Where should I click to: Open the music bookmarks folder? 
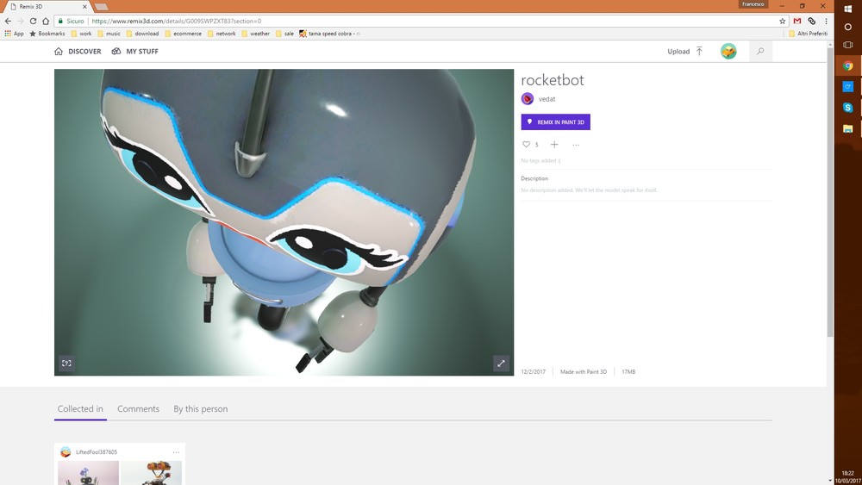109,34
